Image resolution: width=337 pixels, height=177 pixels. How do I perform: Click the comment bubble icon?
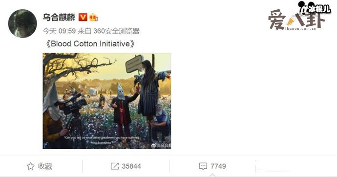pos(203,166)
